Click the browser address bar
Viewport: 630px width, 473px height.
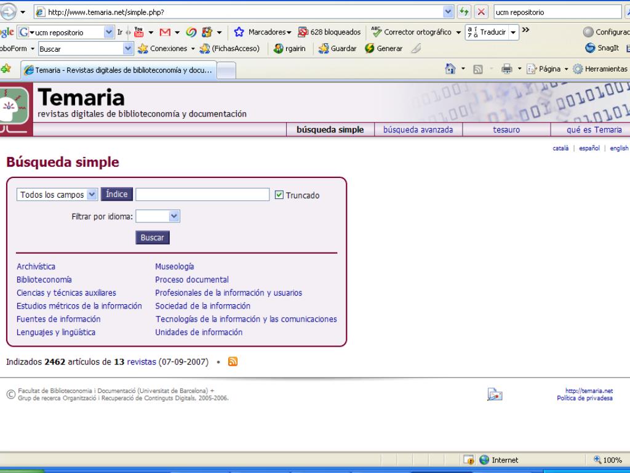239,12
